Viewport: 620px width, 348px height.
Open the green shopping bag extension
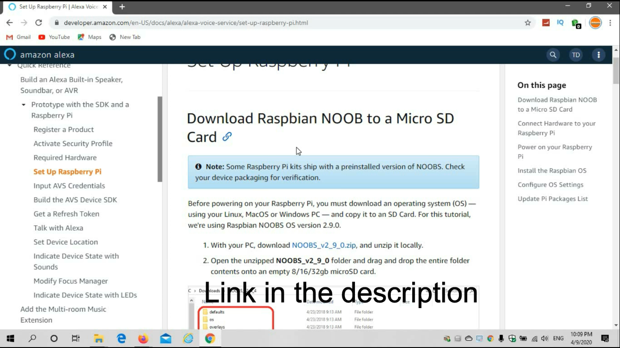pos(576,24)
